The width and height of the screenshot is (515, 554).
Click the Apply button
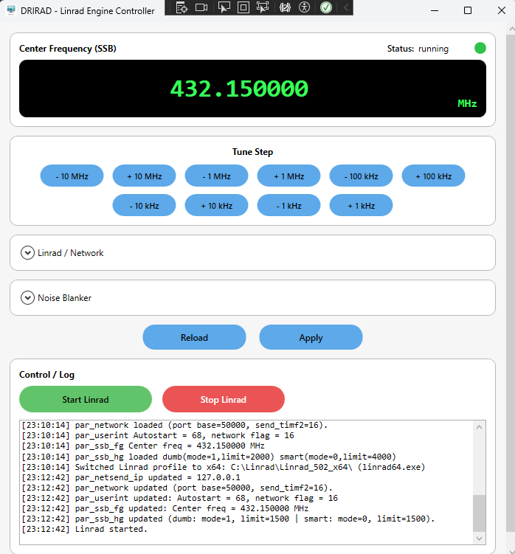coord(311,337)
